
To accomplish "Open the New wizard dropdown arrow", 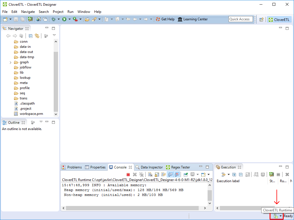I will click(11, 19).
